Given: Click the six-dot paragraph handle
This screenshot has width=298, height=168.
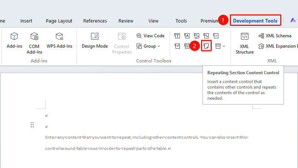Looking at the screenshot, I should [x=32, y=125].
